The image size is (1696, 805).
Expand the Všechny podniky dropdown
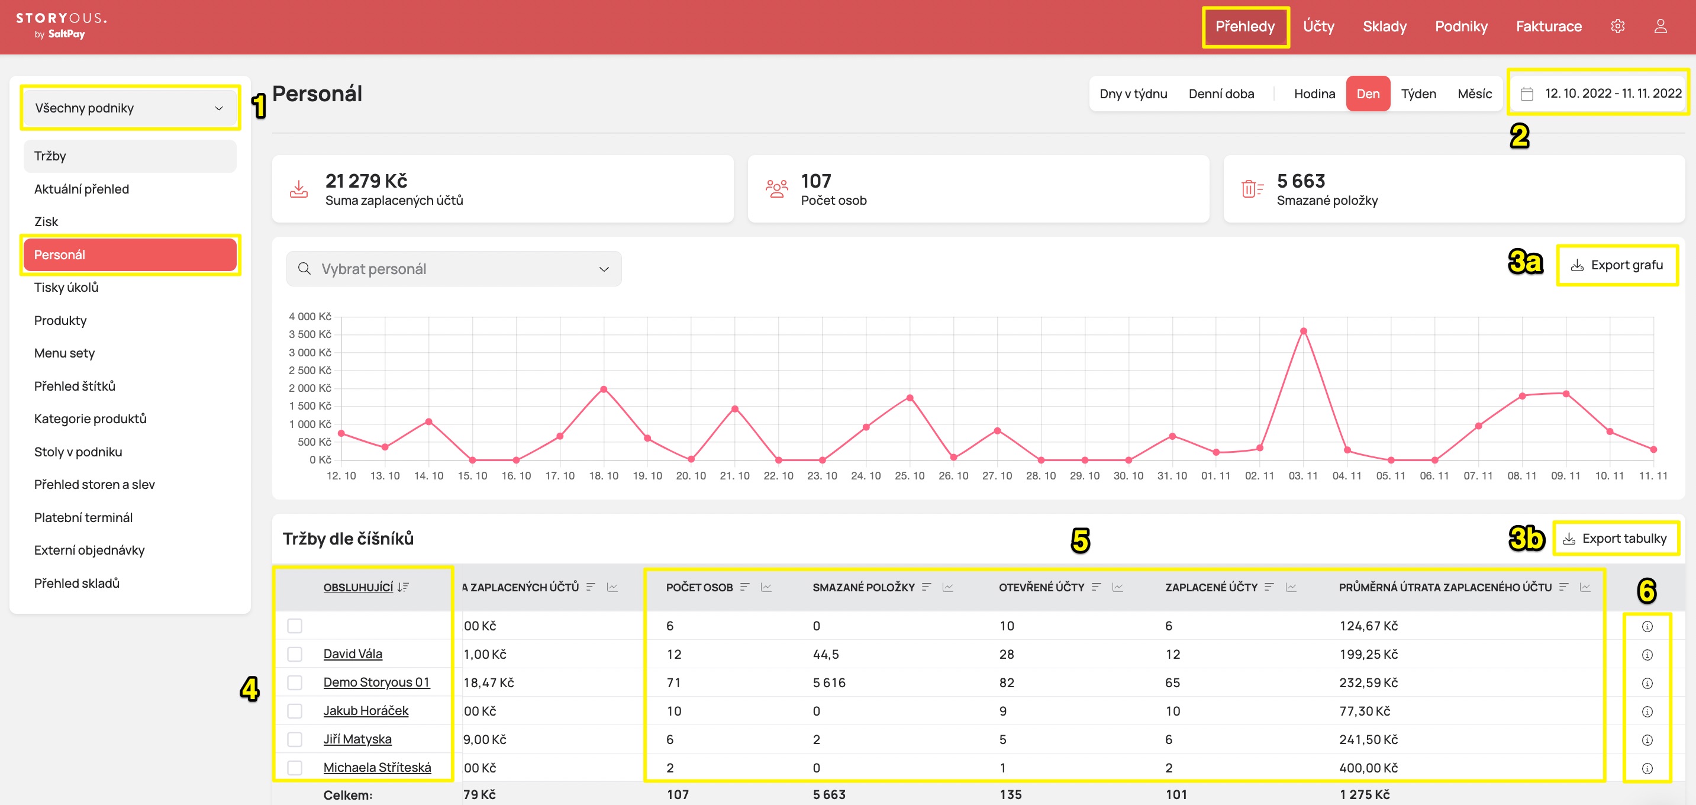[x=130, y=108]
